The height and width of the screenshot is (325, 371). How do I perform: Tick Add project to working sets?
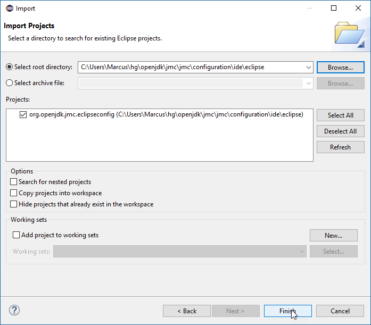coord(16,235)
